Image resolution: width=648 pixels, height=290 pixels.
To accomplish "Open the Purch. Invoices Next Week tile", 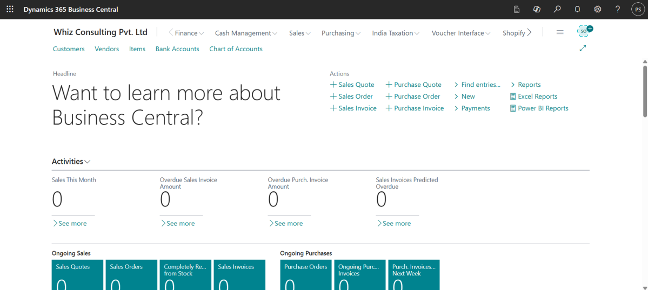I will coord(414,275).
